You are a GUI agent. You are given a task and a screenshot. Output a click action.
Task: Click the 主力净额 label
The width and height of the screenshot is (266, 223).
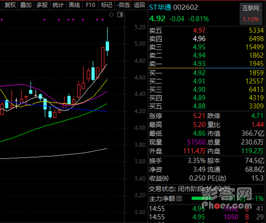(162, 199)
